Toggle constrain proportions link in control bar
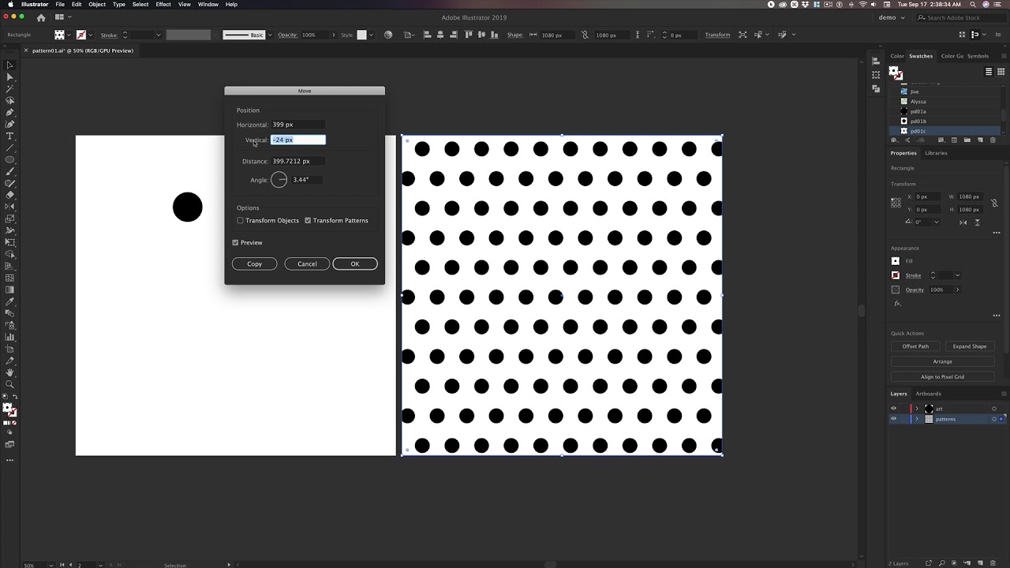 click(x=585, y=35)
